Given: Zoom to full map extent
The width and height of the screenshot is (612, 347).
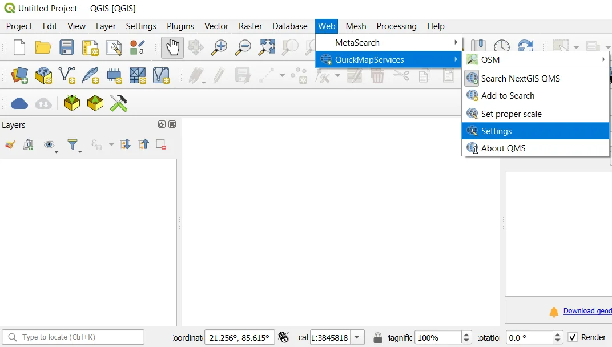Looking at the screenshot, I should click(266, 47).
